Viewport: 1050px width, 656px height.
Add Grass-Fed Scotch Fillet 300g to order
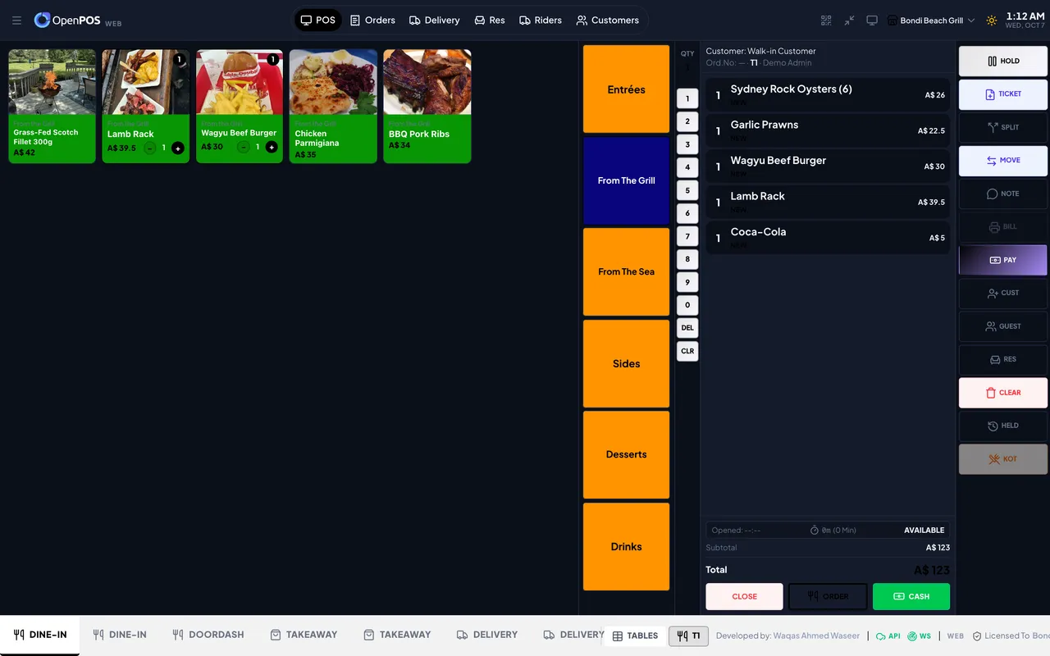coord(52,107)
